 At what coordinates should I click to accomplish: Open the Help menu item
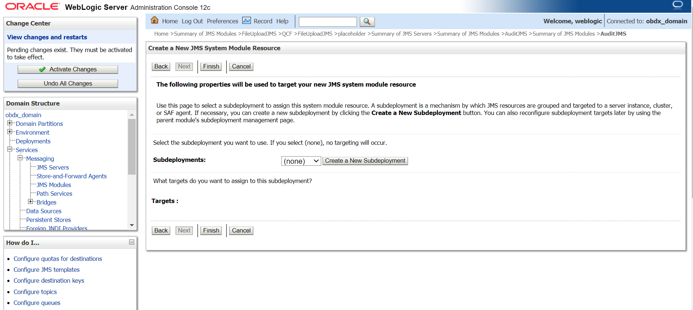(282, 21)
